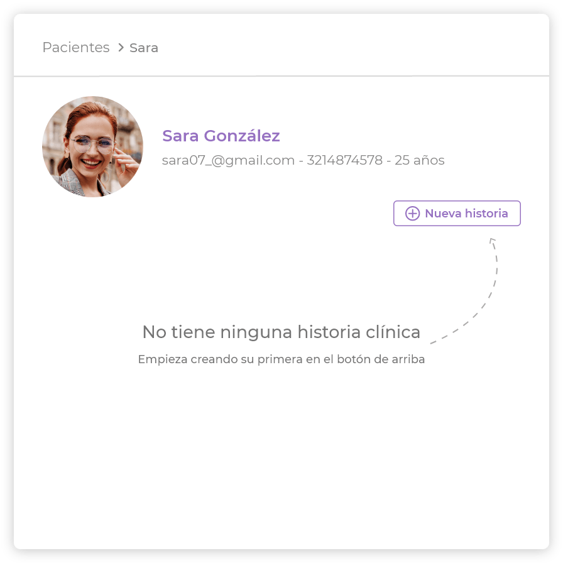This screenshot has height=563, width=563.
Task: Click the horizontal divider under the breadcrumb
Action: pos(281,76)
